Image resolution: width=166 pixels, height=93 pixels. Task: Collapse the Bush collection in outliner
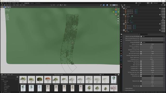coord(122,9)
